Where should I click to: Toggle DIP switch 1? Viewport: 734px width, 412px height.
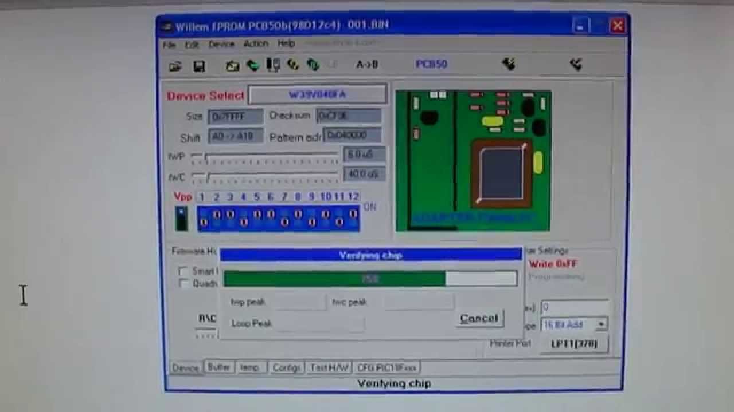[x=203, y=217]
